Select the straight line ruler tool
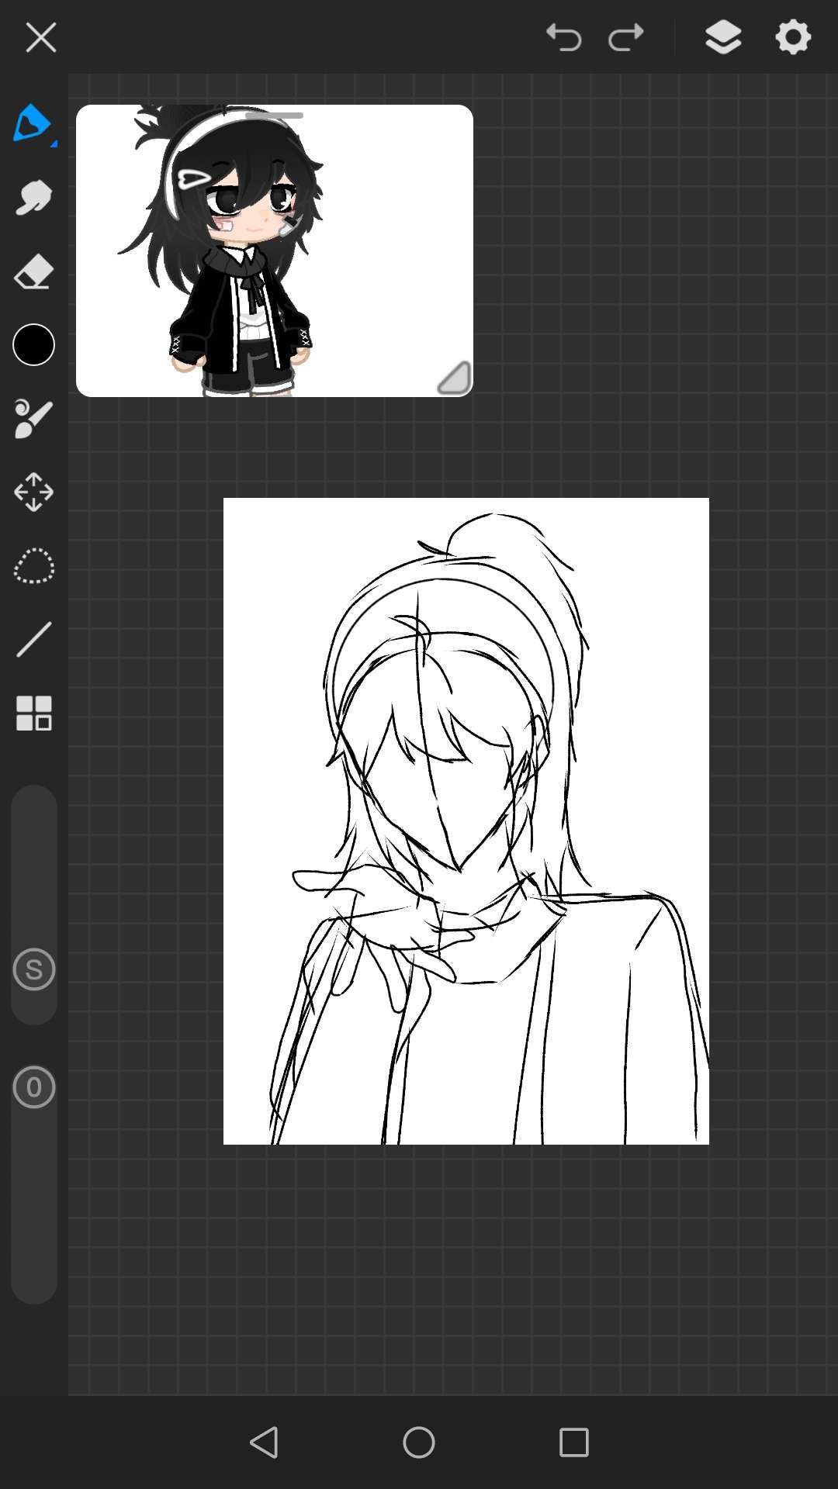 tap(33, 640)
